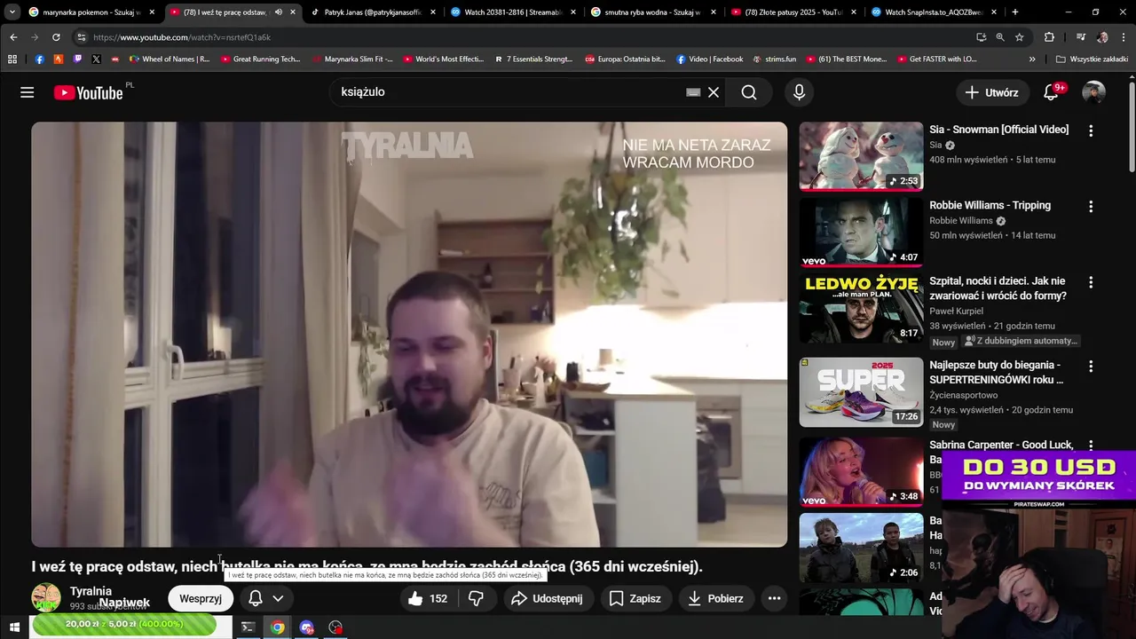The image size is (1136, 639).
Task: Open the on-screen keyboard icon in search
Action: [x=693, y=92]
